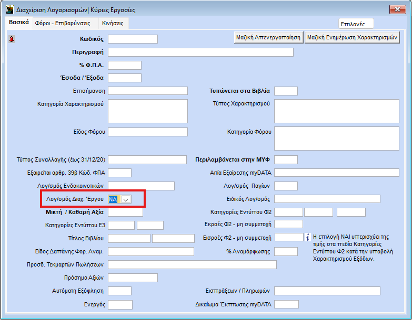Switch to the Φόροι - Επιβαρύνσεις tab
The image size is (412, 320).
coord(62,23)
